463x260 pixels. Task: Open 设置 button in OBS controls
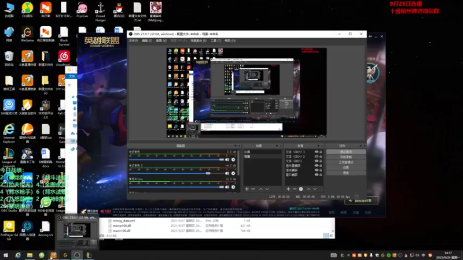[346, 168]
